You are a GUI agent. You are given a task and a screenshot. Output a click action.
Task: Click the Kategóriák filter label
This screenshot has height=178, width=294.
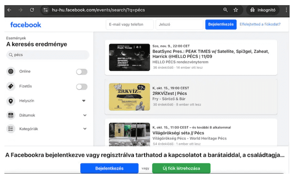point(29,129)
